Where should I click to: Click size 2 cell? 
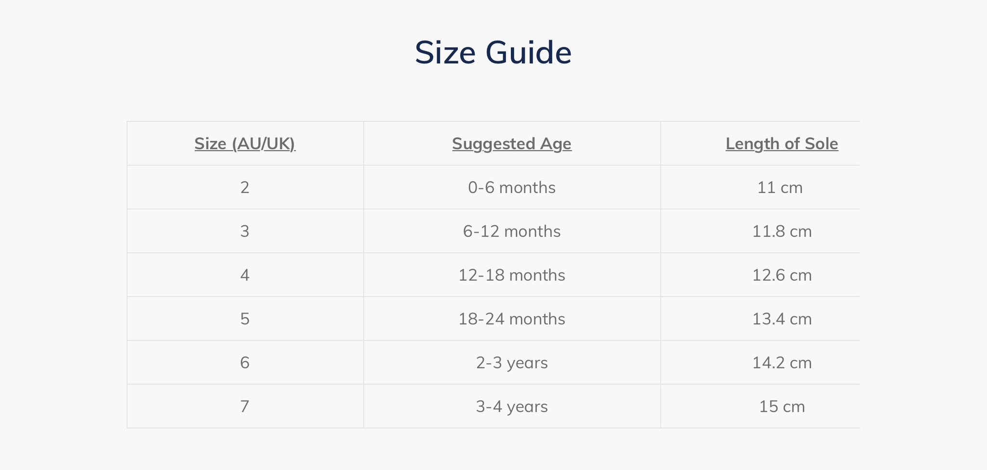point(245,187)
